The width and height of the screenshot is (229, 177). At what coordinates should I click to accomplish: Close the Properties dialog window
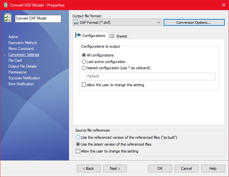pyautogui.click(x=223, y=5)
